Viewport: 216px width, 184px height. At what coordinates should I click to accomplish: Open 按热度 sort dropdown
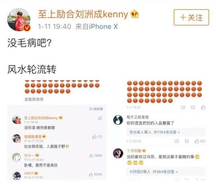pos(96,109)
